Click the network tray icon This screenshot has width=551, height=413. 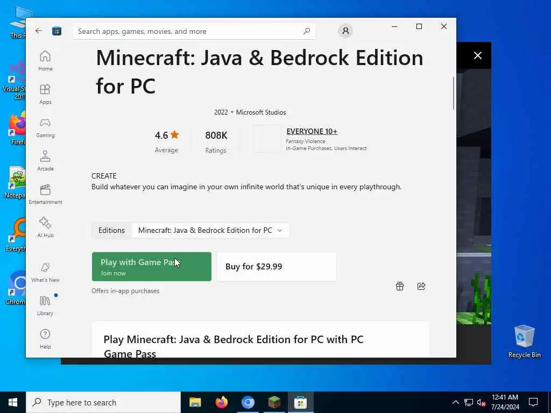pyautogui.click(x=469, y=402)
